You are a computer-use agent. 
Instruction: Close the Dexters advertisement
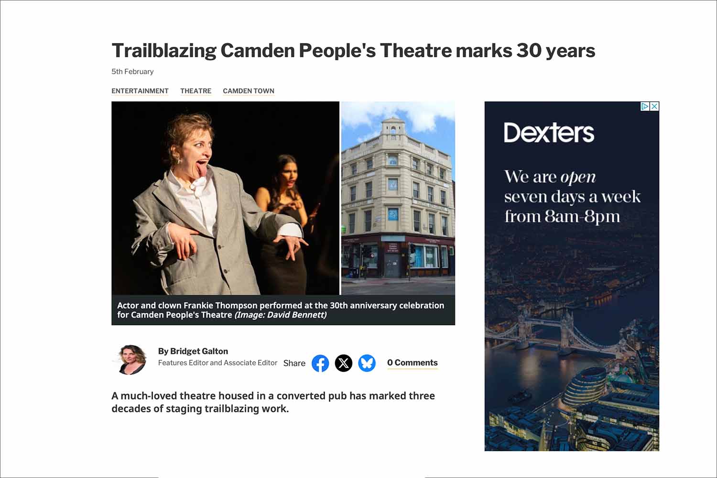coord(654,106)
